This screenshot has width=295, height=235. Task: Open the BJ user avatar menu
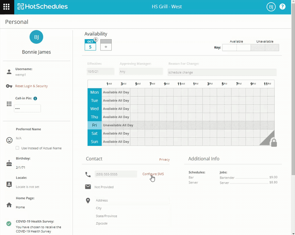tap(271, 7)
